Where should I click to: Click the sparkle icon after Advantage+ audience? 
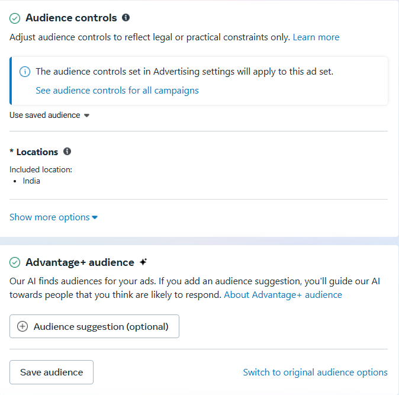(x=143, y=262)
